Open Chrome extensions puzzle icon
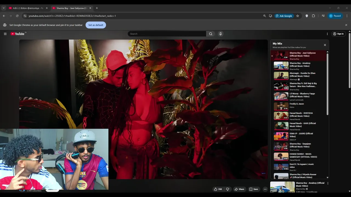 (x=313, y=16)
